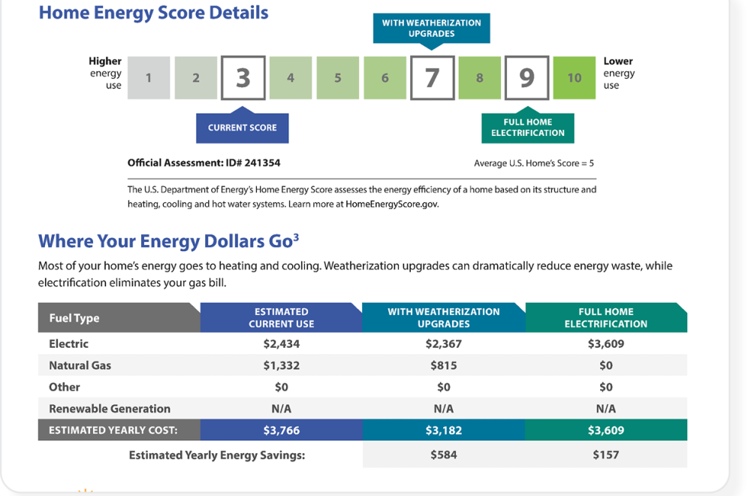Click the Estimated Yearly Energy Savings label
Viewport: 751px width, 496px height.
(217, 455)
